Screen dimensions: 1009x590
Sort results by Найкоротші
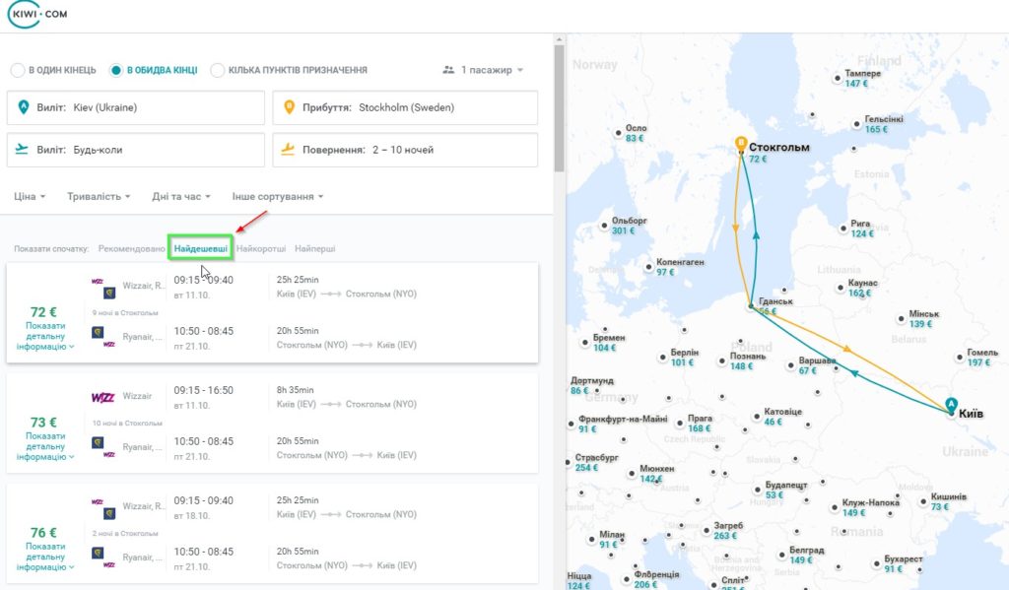point(260,248)
